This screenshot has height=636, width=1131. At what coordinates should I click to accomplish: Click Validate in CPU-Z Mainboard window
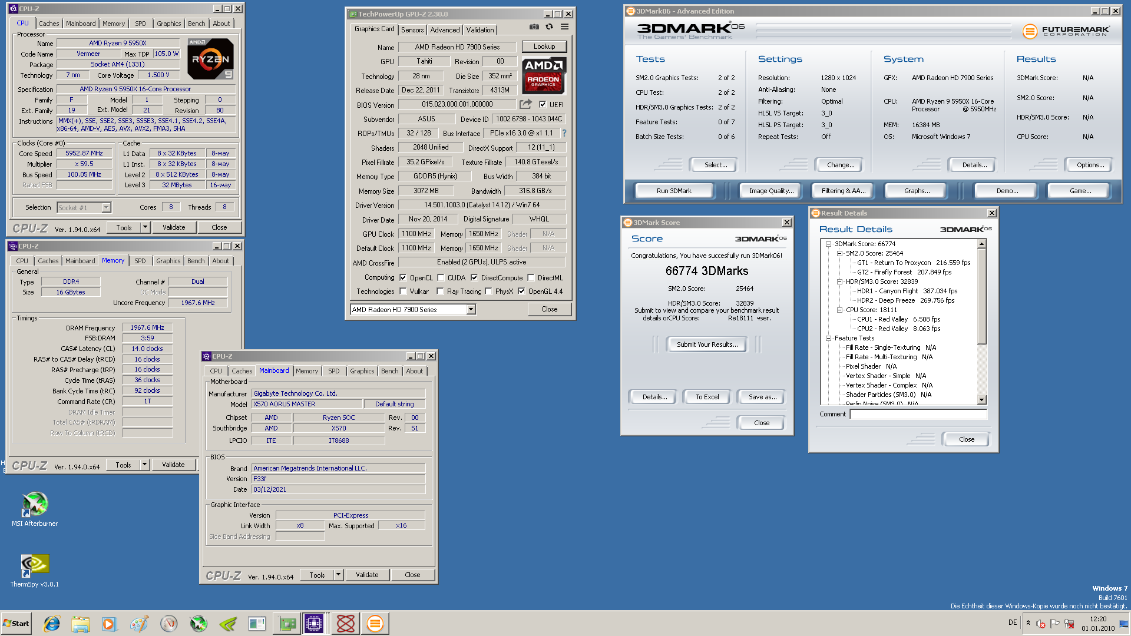pos(367,575)
